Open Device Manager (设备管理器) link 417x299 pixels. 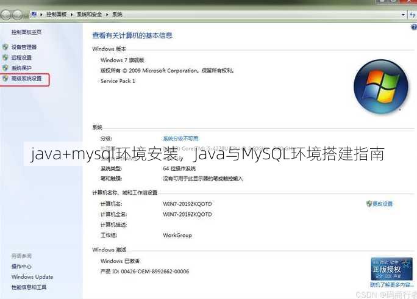click(24, 47)
